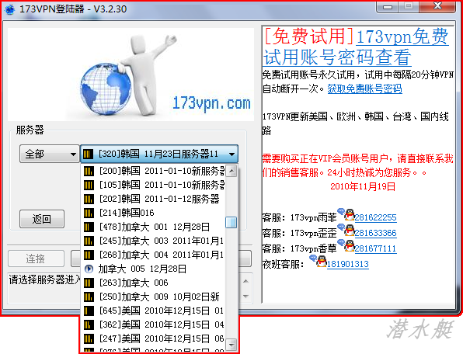Click signal icon beside [478]加拿大 001
This screenshot has height=354, width=463.
coord(89,227)
